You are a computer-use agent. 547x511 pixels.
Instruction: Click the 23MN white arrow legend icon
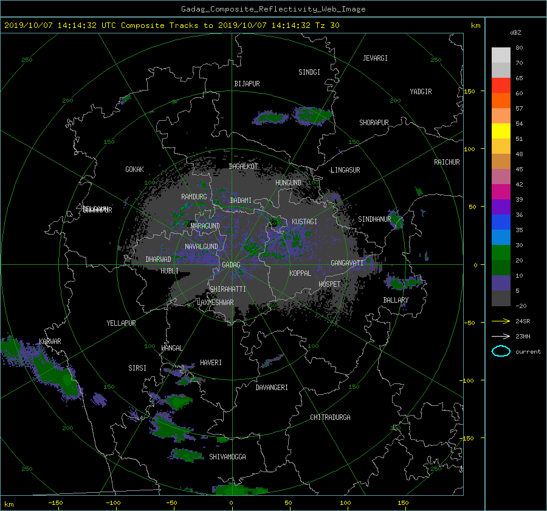point(501,336)
